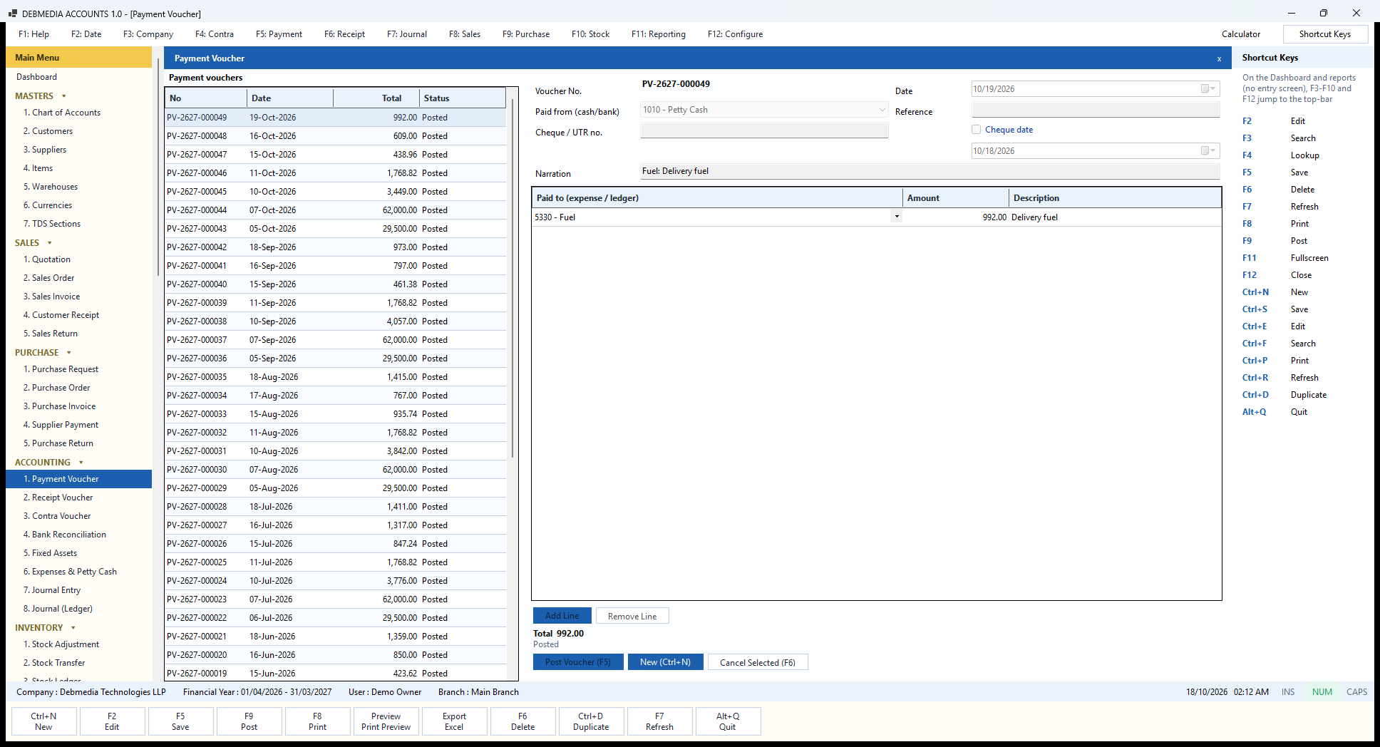Click Print Preview in the bottom bar
Screen dimensions: 1380x747
click(386, 721)
